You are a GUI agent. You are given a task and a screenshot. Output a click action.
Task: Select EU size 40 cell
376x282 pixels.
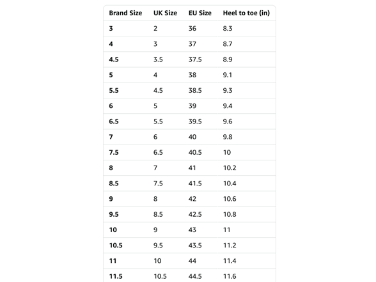192,137
